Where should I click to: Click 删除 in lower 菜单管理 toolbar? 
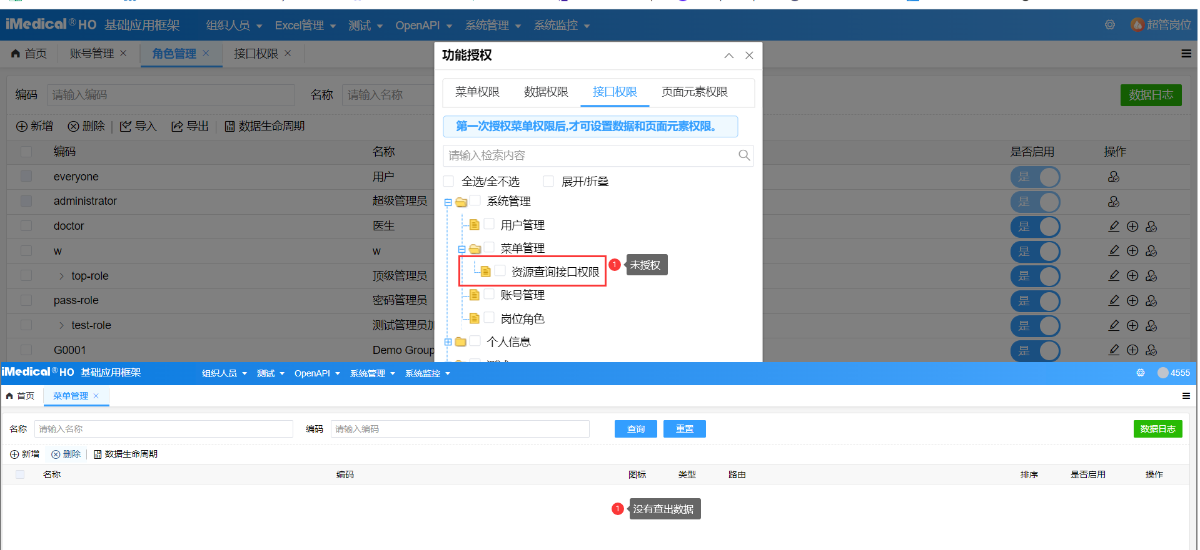(x=66, y=454)
